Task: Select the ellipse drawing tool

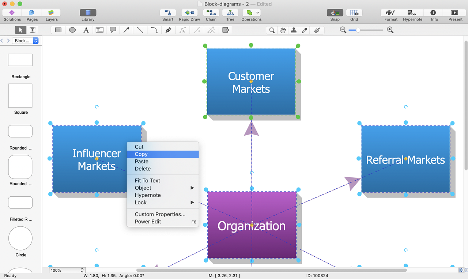Action: [72, 30]
